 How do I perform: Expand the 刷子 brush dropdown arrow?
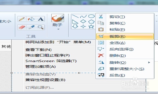click(58, 29)
